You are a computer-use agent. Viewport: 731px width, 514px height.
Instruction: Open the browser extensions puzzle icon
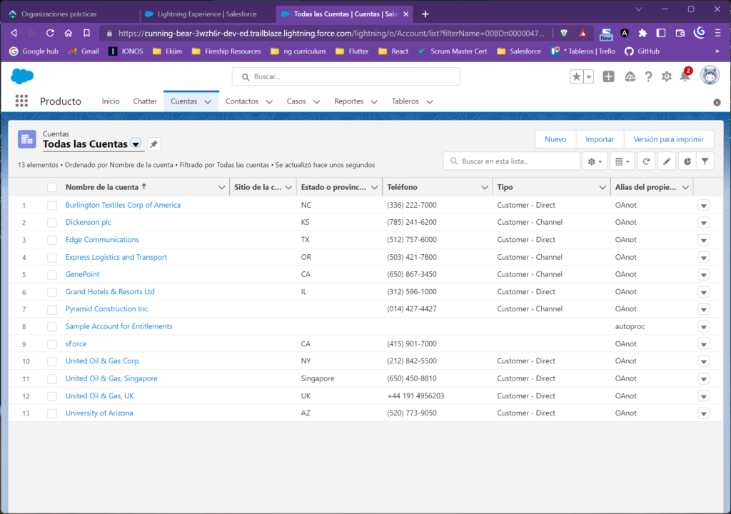pos(642,33)
